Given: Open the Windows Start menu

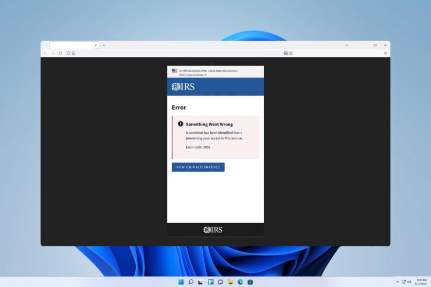Looking at the screenshot, I should [x=181, y=282].
